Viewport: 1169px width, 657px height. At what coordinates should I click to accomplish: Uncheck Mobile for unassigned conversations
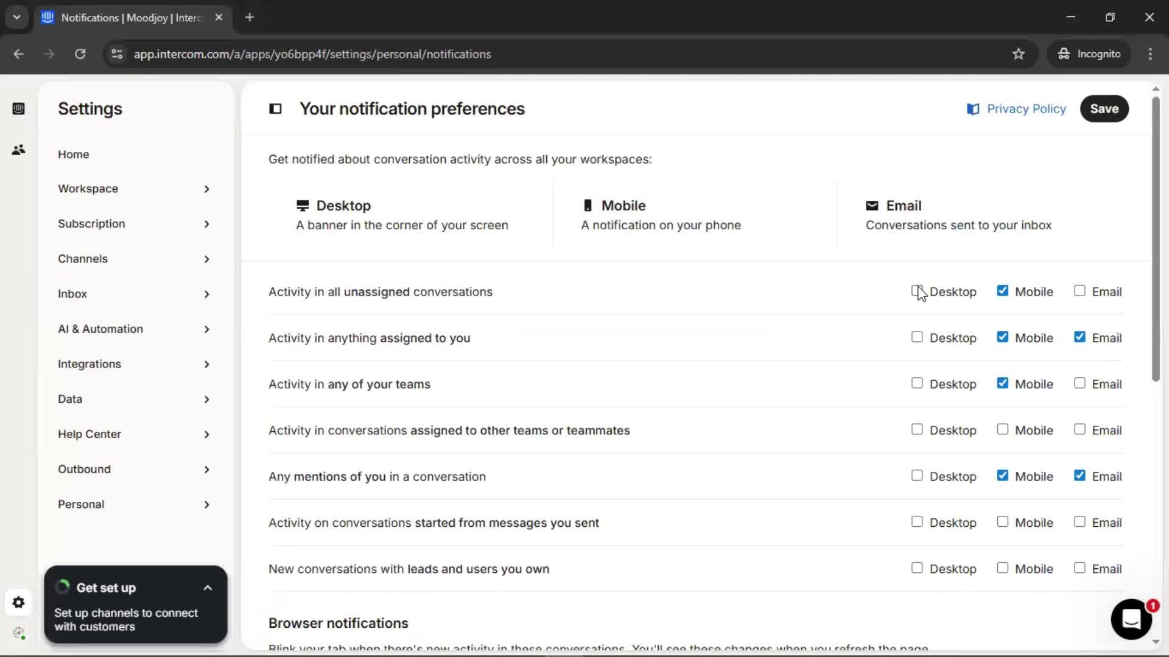[1002, 291]
